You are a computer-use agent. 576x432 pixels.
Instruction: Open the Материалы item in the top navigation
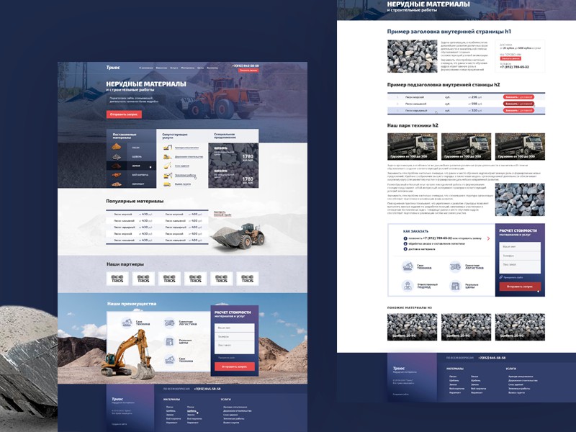pyautogui.click(x=188, y=68)
